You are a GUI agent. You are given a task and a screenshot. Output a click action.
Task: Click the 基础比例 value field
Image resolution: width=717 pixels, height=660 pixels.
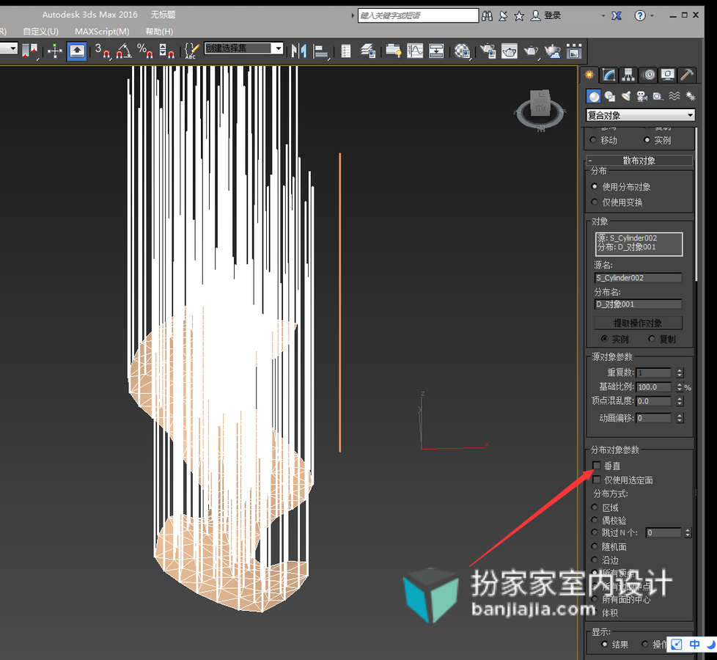pos(653,387)
